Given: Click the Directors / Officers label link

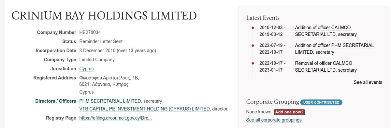Looking at the screenshot, I should click(x=55, y=101).
